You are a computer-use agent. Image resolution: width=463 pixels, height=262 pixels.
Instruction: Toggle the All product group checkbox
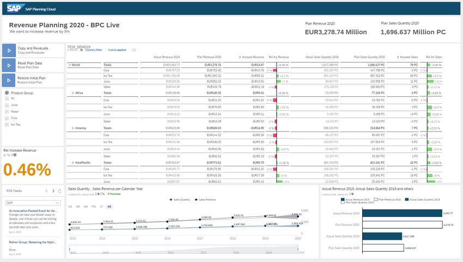coord(7,98)
